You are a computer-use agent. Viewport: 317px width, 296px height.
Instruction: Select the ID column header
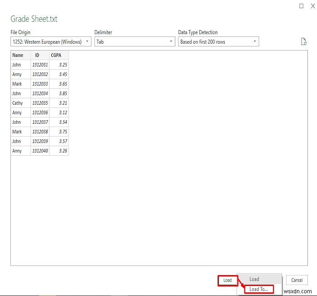[40, 55]
